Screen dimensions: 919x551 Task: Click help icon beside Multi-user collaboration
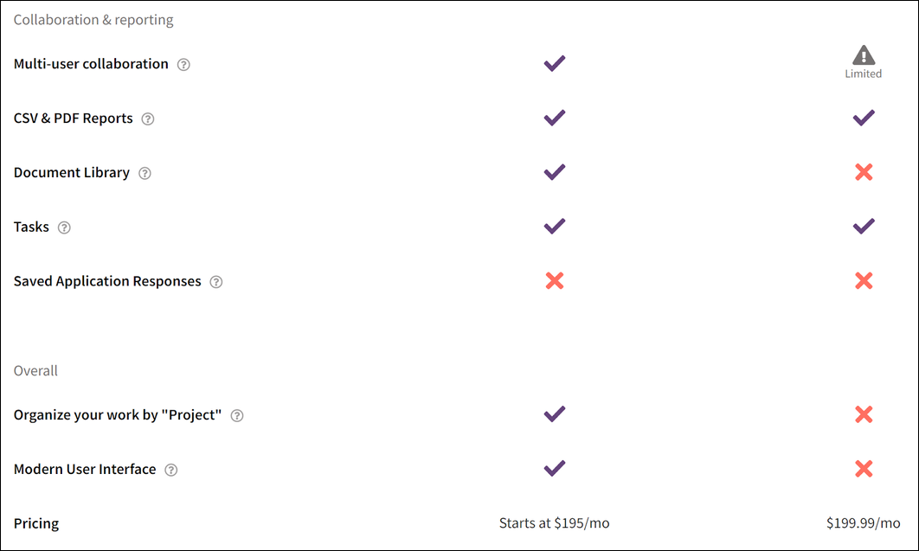pos(183,65)
